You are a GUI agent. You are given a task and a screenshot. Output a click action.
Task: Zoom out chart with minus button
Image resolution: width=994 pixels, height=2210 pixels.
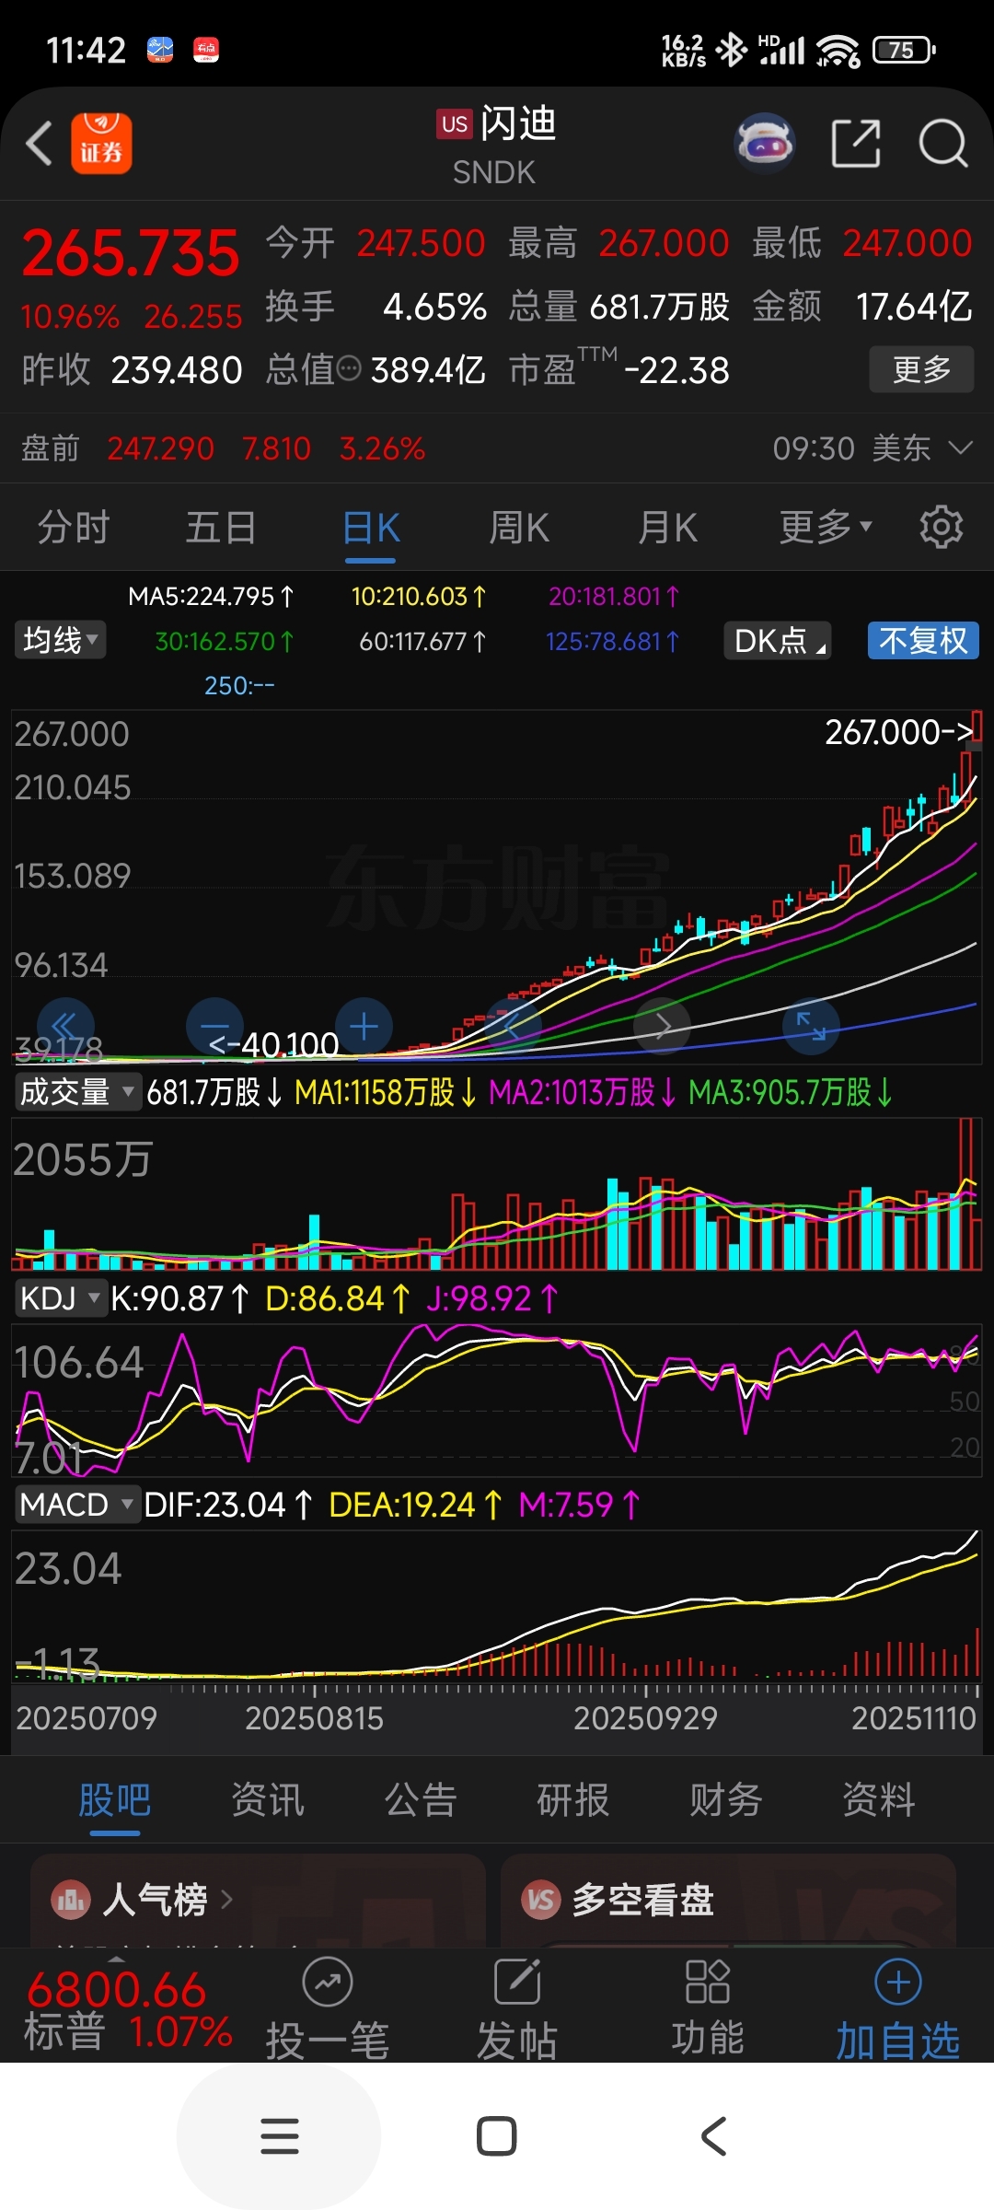tap(214, 1027)
